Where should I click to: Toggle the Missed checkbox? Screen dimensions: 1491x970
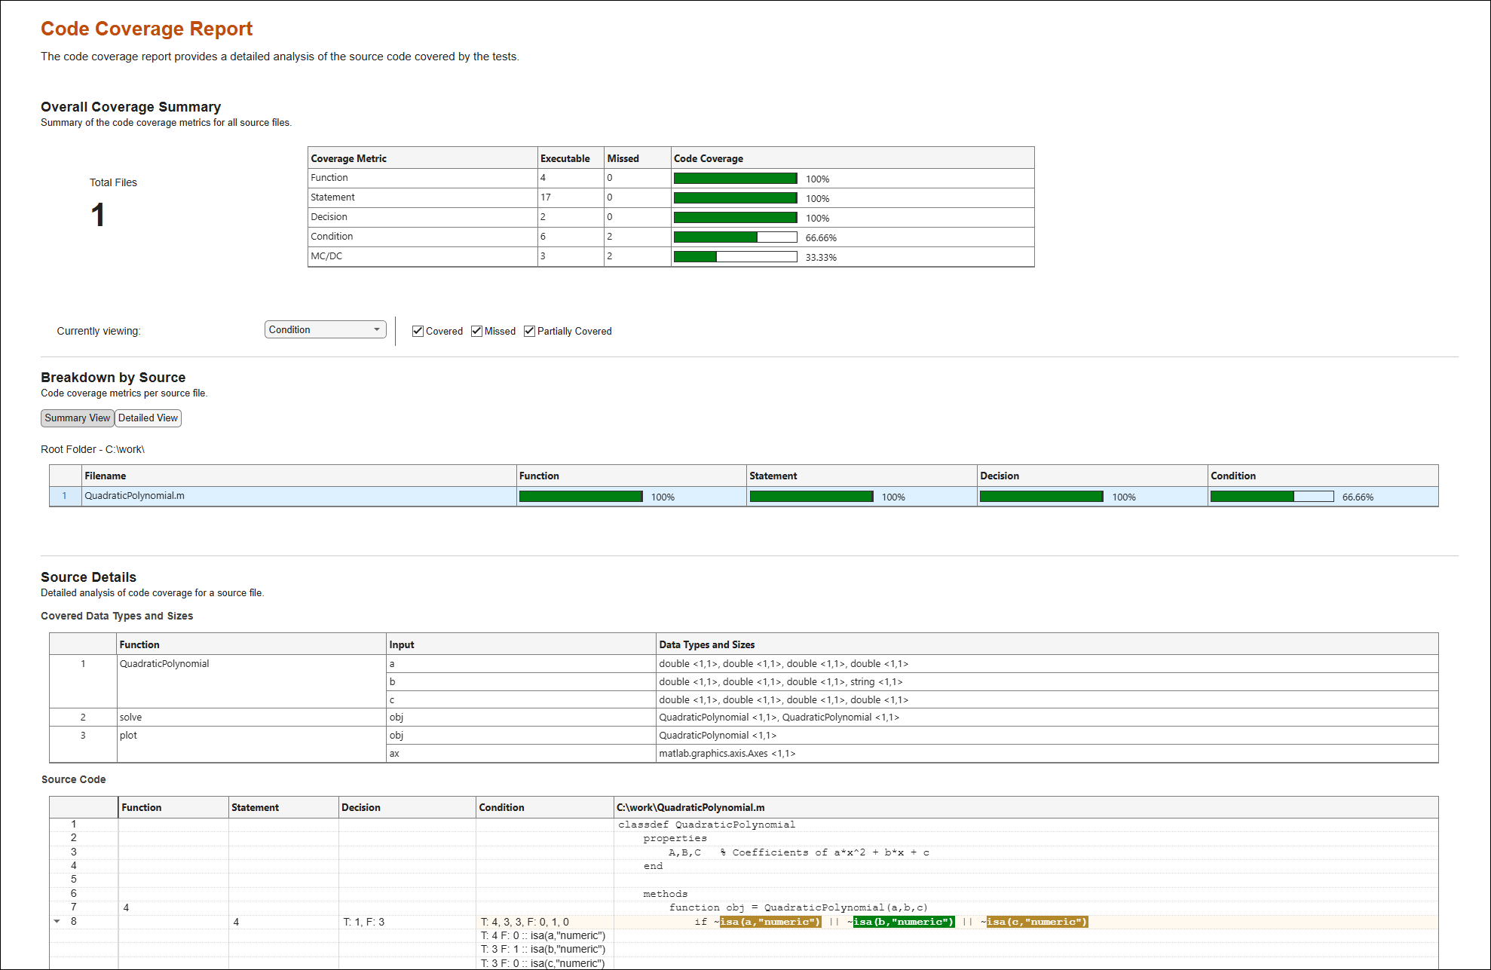476,331
